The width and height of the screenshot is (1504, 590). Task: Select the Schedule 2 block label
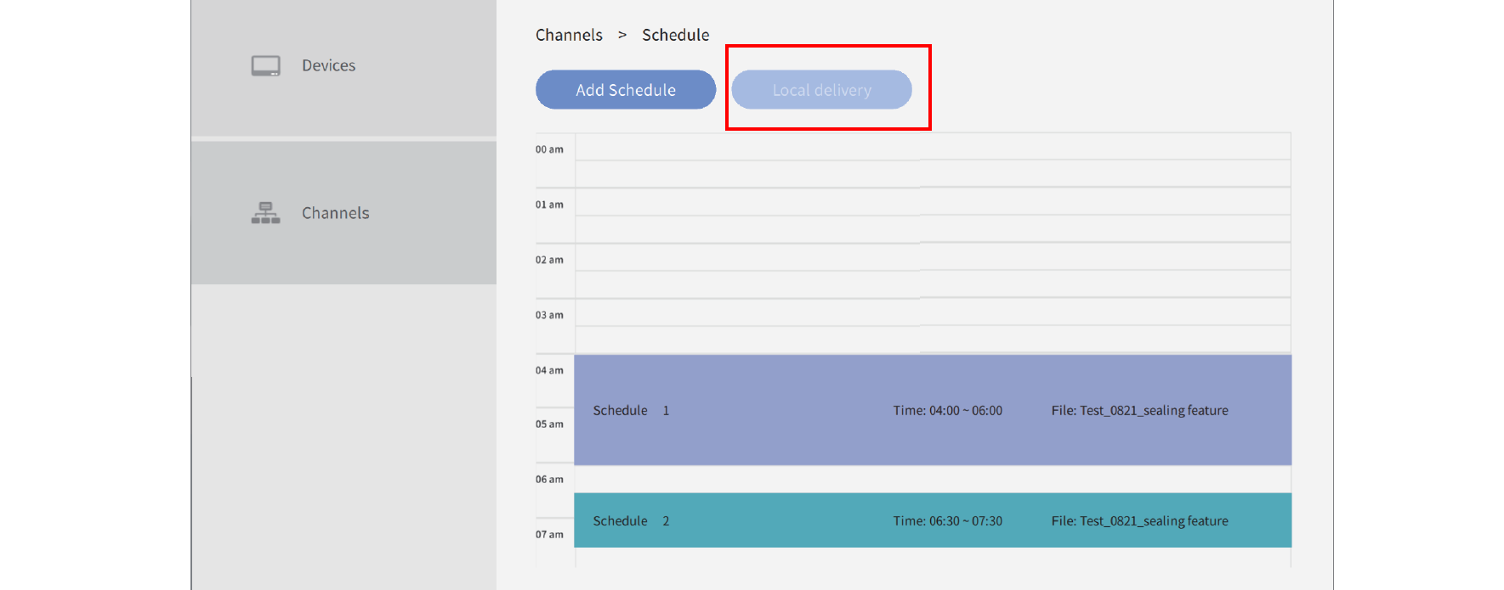click(x=631, y=521)
